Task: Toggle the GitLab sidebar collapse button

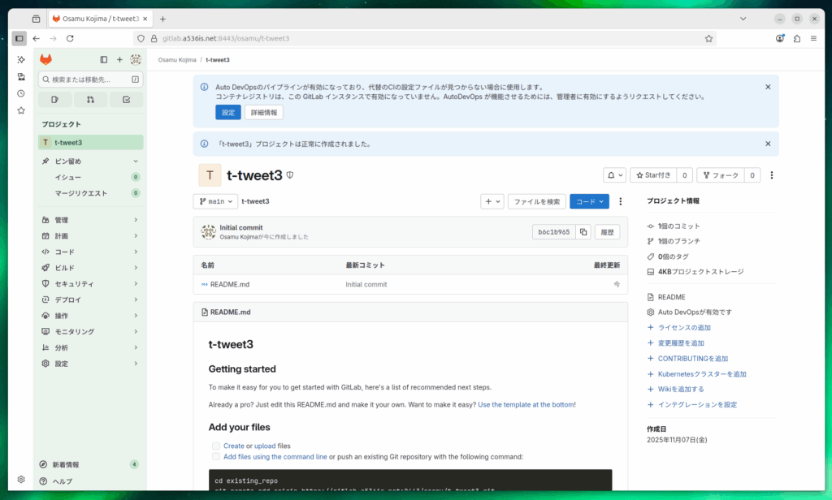Action: pos(103,59)
